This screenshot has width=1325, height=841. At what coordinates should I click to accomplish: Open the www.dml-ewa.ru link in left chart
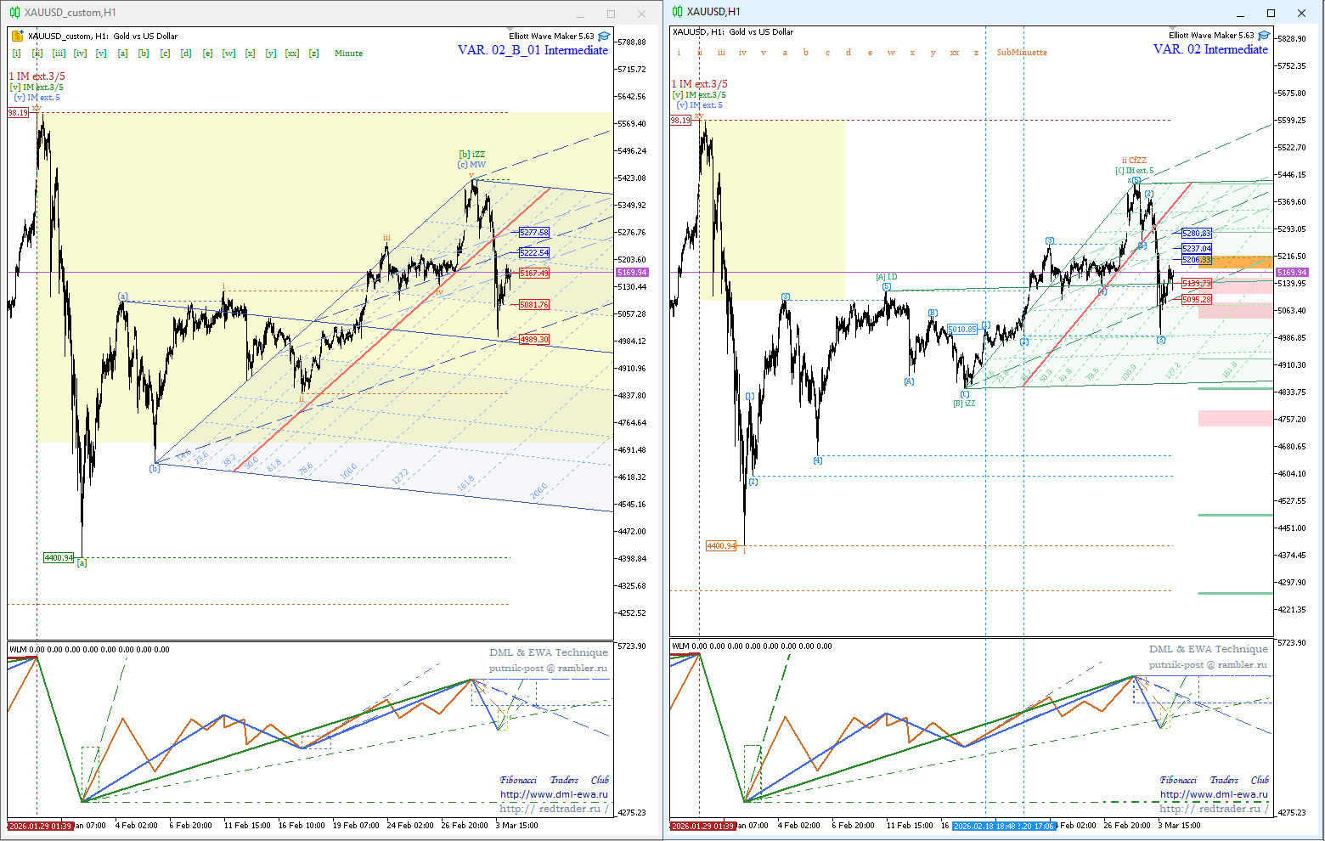[x=554, y=794]
